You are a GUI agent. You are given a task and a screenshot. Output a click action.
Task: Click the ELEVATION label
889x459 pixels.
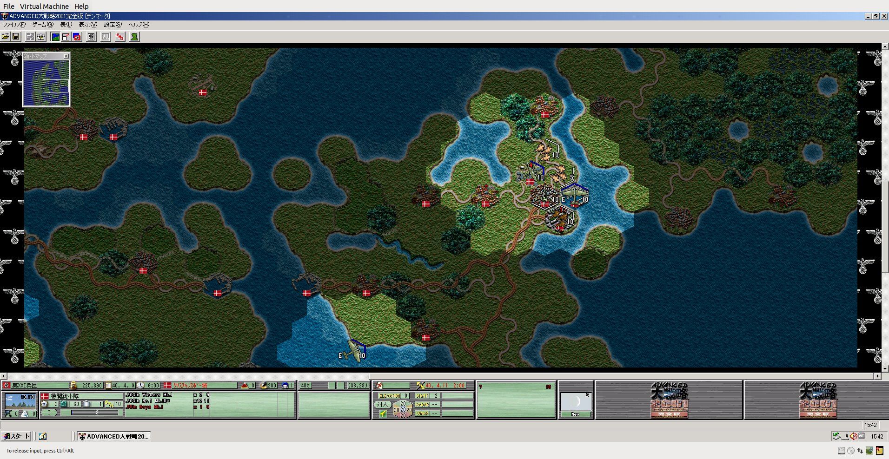pos(389,396)
